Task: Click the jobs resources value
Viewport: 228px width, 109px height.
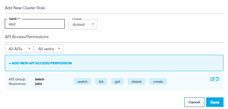Action: 39,84
